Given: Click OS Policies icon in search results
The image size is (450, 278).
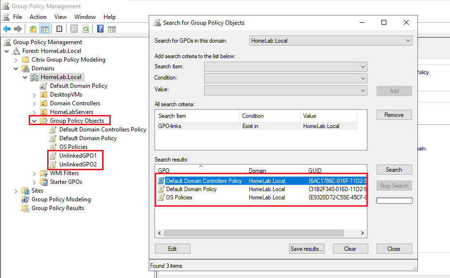Looking at the screenshot, I should tap(161, 197).
